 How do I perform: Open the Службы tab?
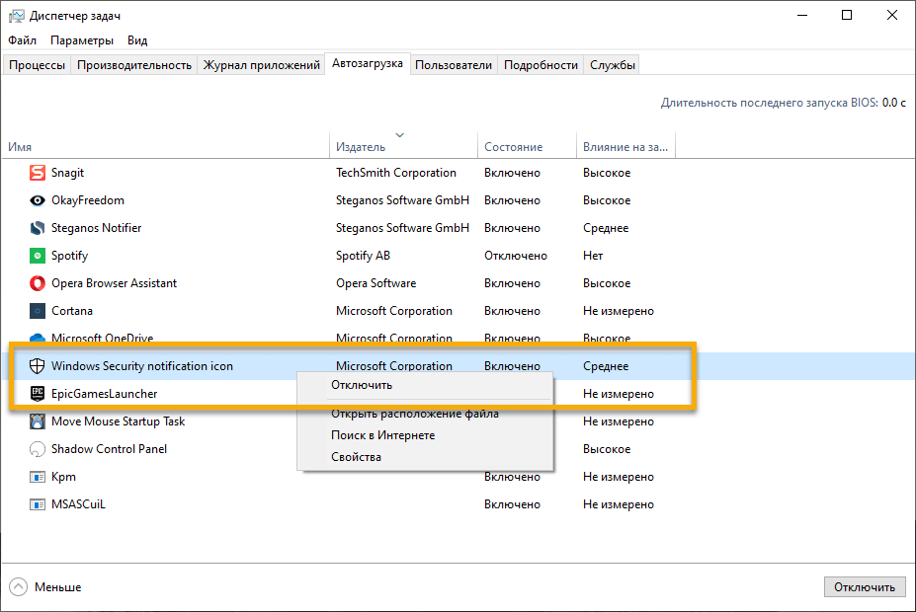point(613,65)
